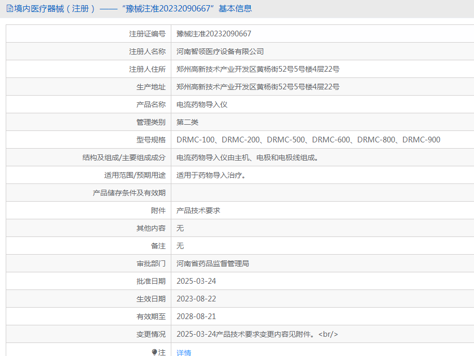The width and height of the screenshot is (474, 356).
Task: Select approval department 河南省药品监督管理局
Action: (x=213, y=263)
